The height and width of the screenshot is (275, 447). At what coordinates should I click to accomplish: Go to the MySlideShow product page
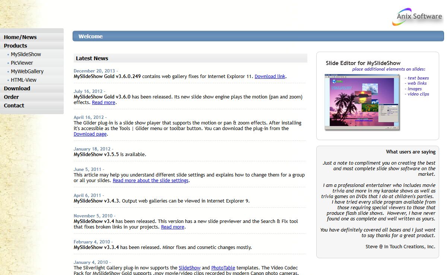coord(26,54)
